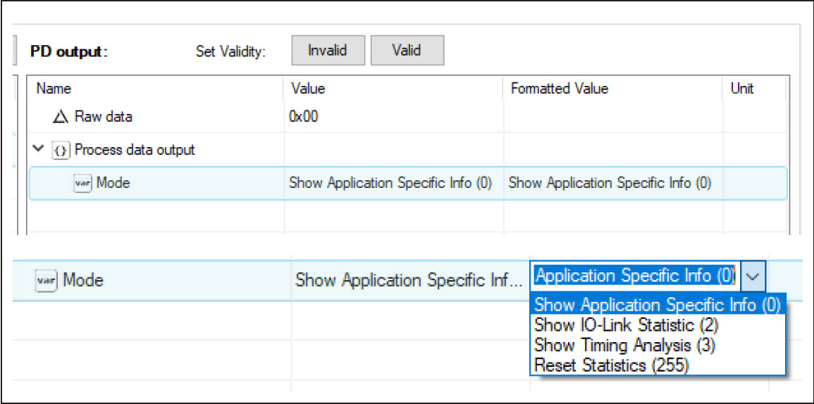Screen dimensions: 814x404
Task: Open the Mode combo box dropdown arrow
Action: coord(753,277)
